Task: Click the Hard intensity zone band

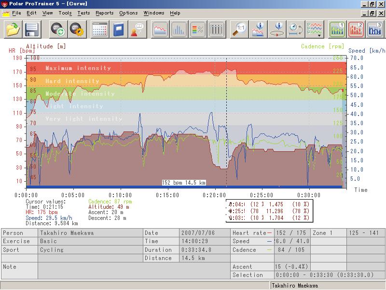Action: click(x=186, y=80)
